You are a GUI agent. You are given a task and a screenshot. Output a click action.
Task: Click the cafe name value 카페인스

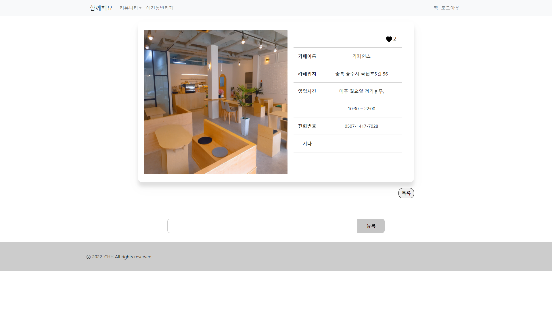pyautogui.click(x=361, y=56)
